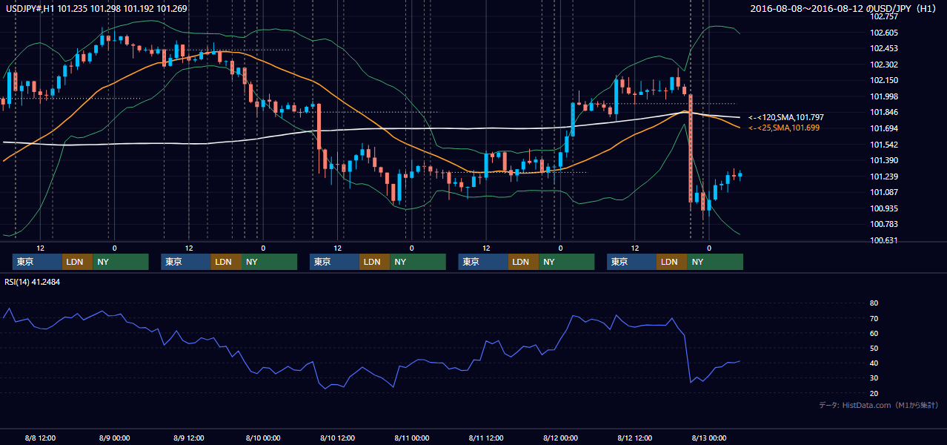Viewport: 947px width, 445px height.
Task: Select the NY session block for August 11
Action: [x=567, y=262]
